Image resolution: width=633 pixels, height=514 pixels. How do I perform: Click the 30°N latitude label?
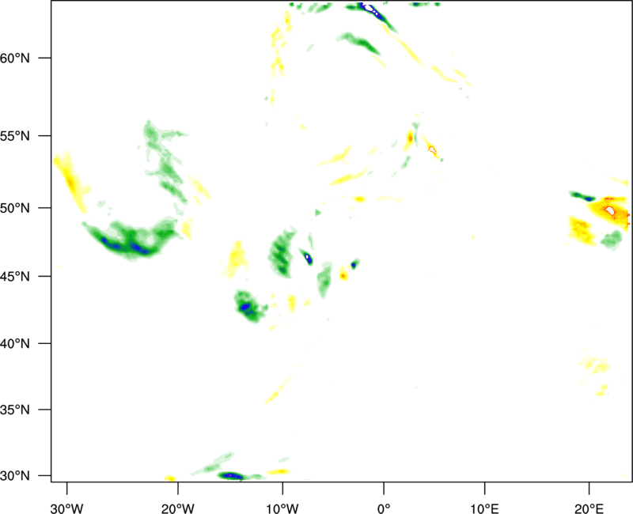click(15, 476)
